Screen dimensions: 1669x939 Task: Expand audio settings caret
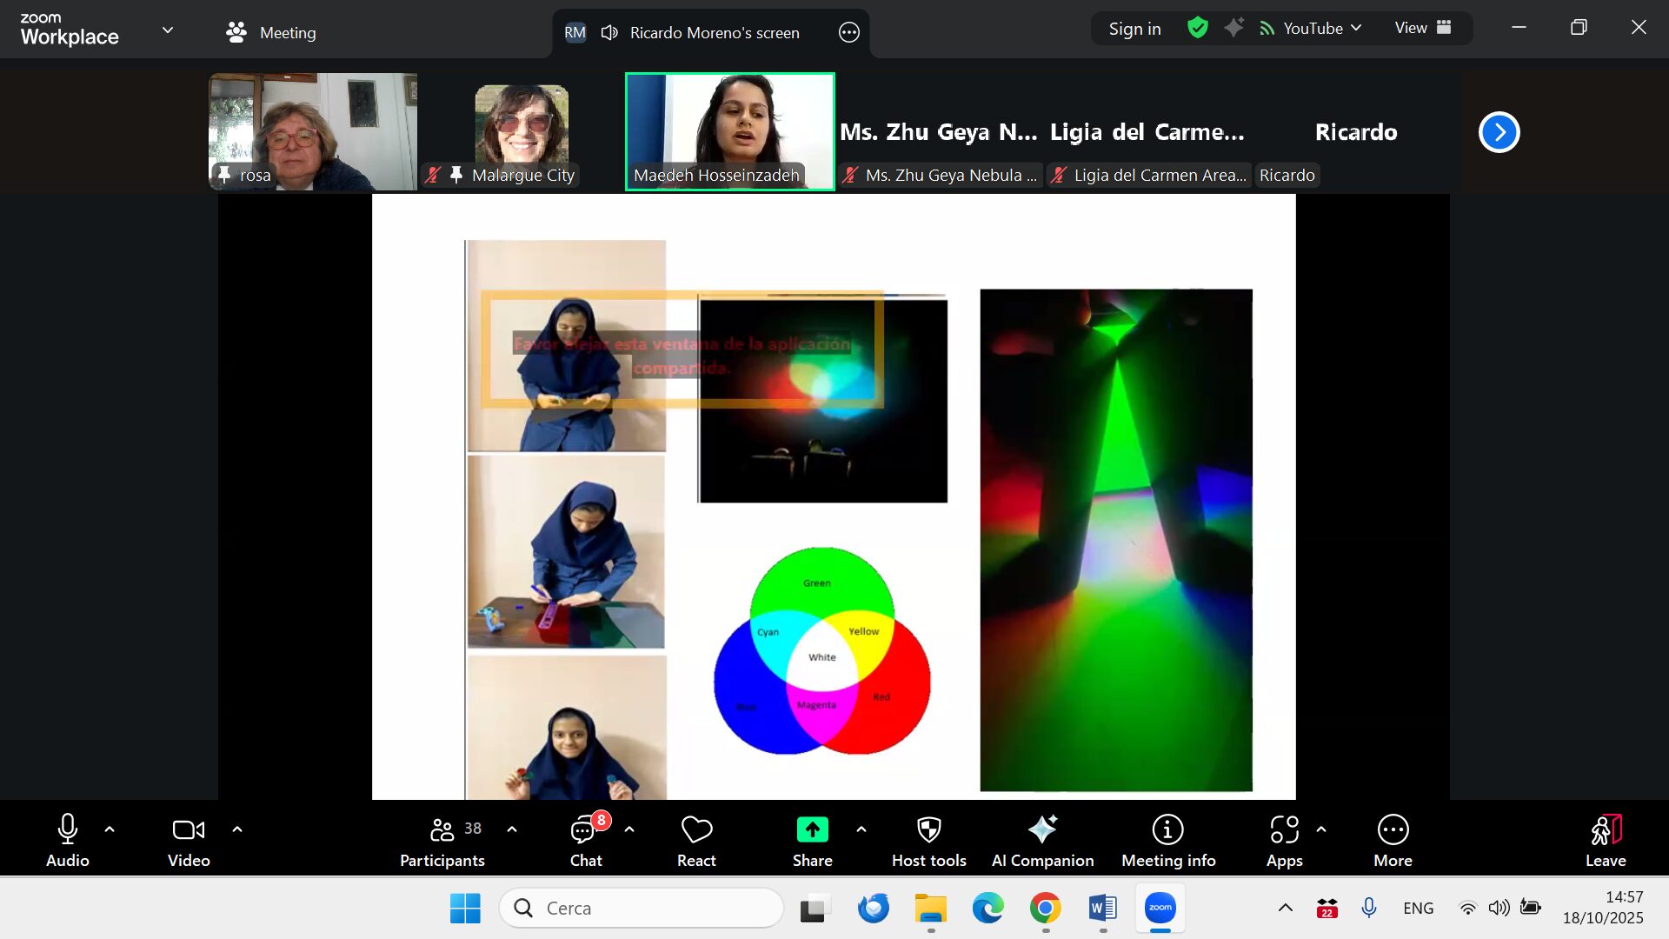point(110,829)
